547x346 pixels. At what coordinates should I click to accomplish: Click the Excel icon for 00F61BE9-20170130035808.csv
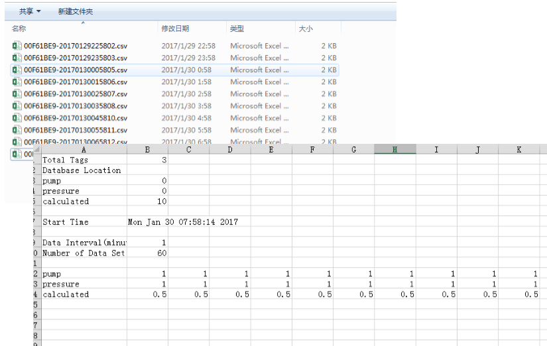tap(17, 106)
